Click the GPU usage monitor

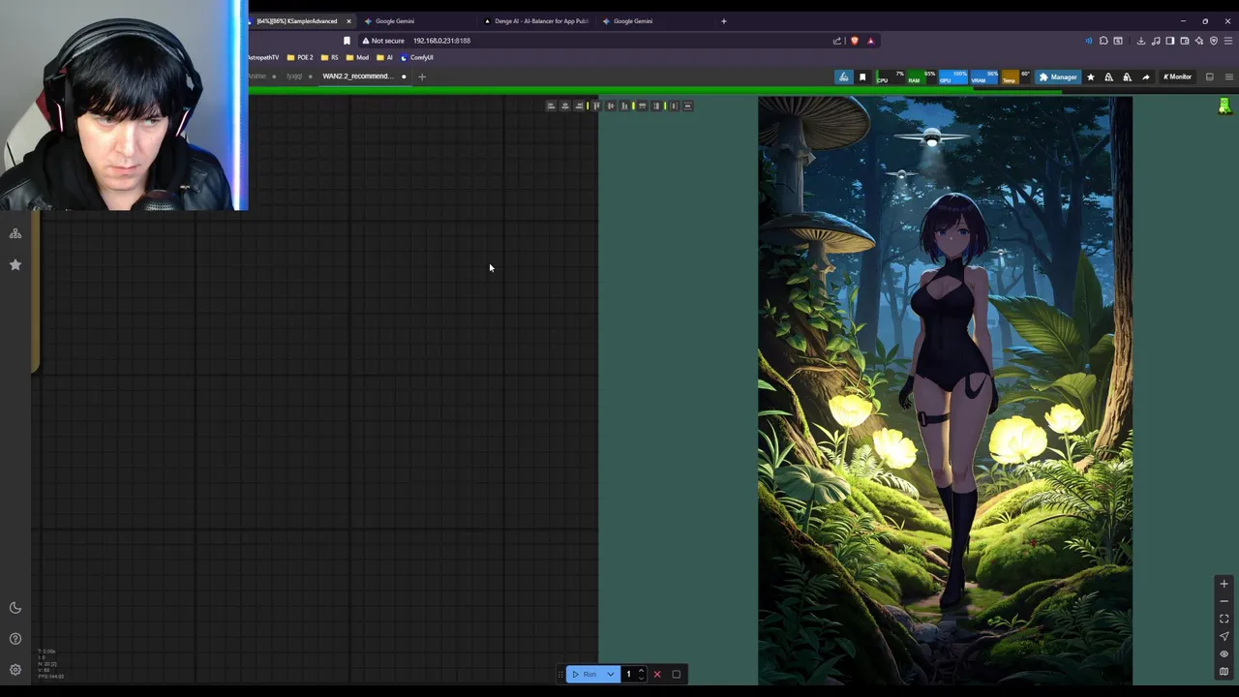coord(953,77)
